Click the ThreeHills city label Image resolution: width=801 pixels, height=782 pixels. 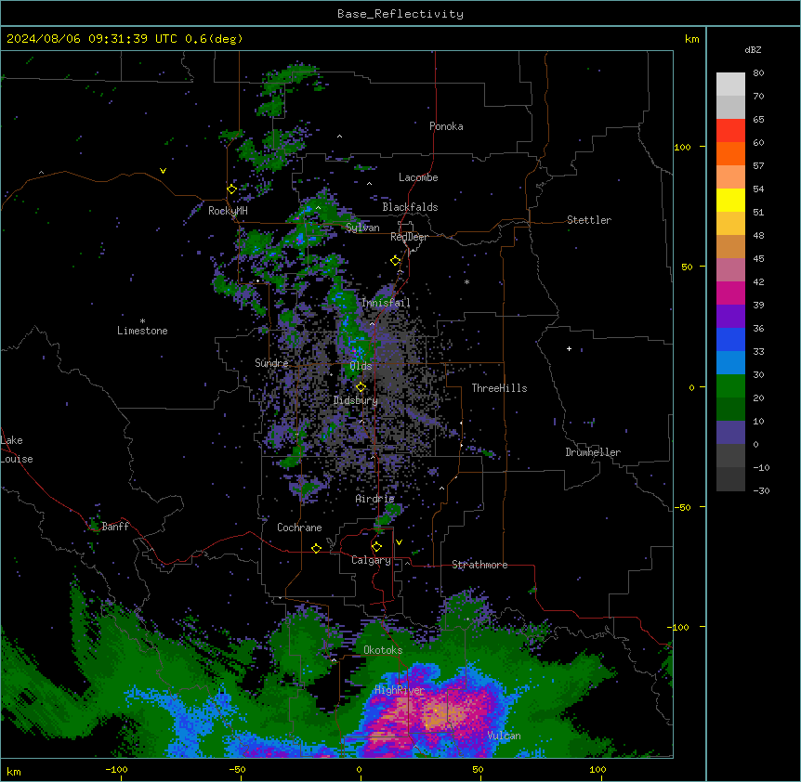[500, 388]
